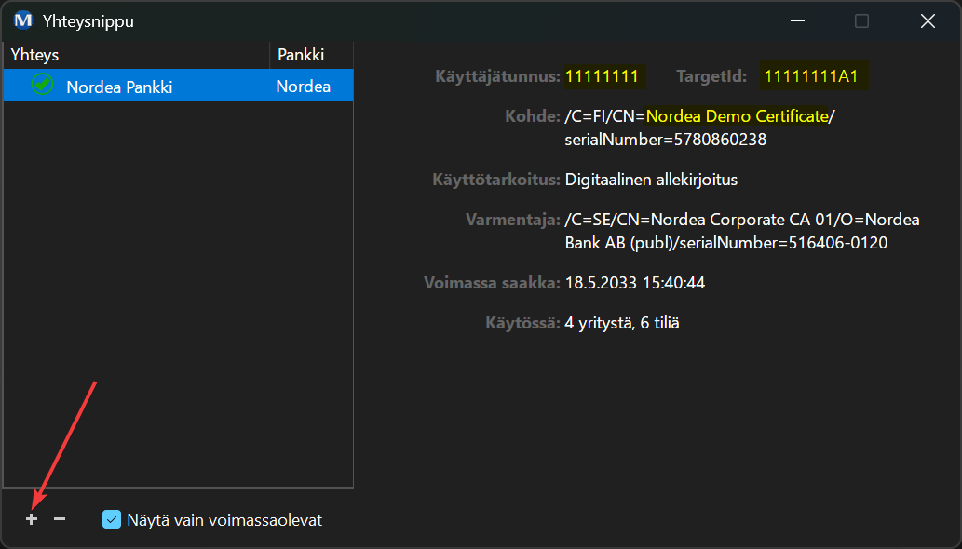Click the Nordea bank cell

click(303, 87)
